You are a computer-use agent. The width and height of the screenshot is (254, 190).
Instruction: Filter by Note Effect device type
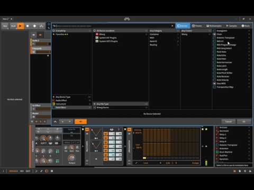point(72,108)
